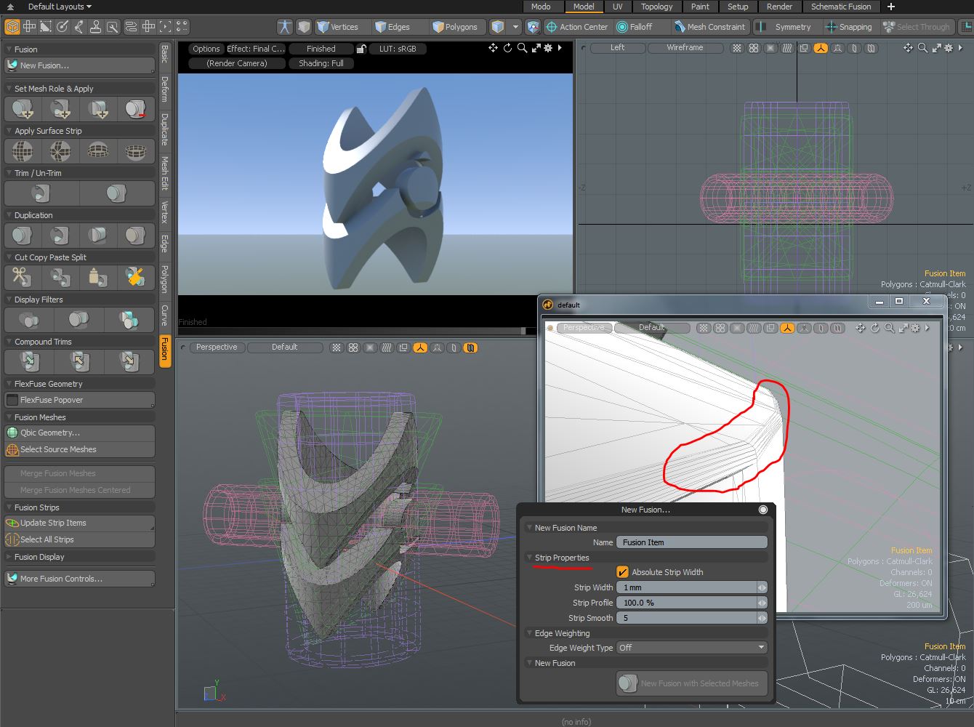Open the Render layout tab

click(779, 7)
